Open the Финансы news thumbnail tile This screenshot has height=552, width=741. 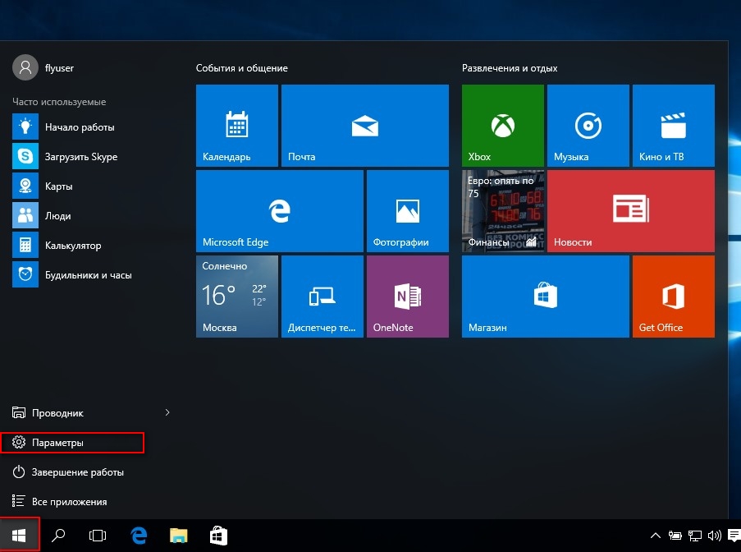pos(503,211)
